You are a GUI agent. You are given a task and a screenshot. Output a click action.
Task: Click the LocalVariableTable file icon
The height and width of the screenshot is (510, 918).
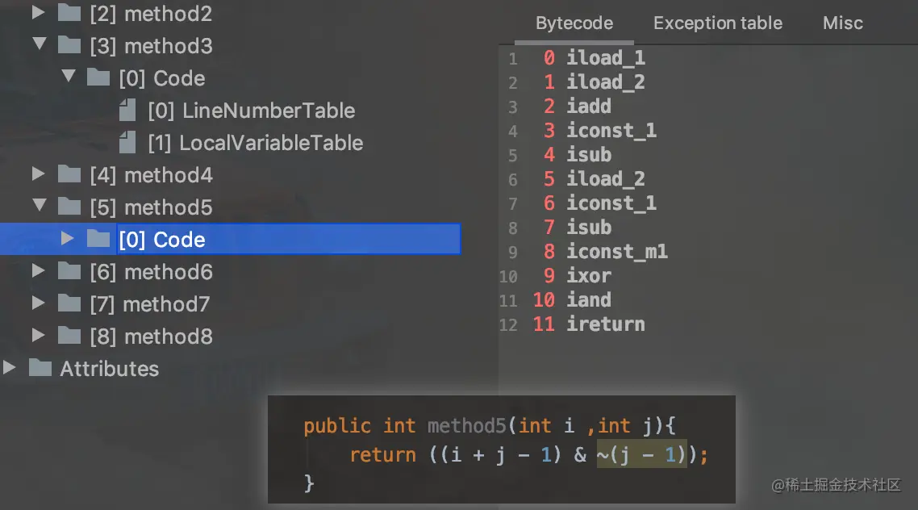pos(127,142)
